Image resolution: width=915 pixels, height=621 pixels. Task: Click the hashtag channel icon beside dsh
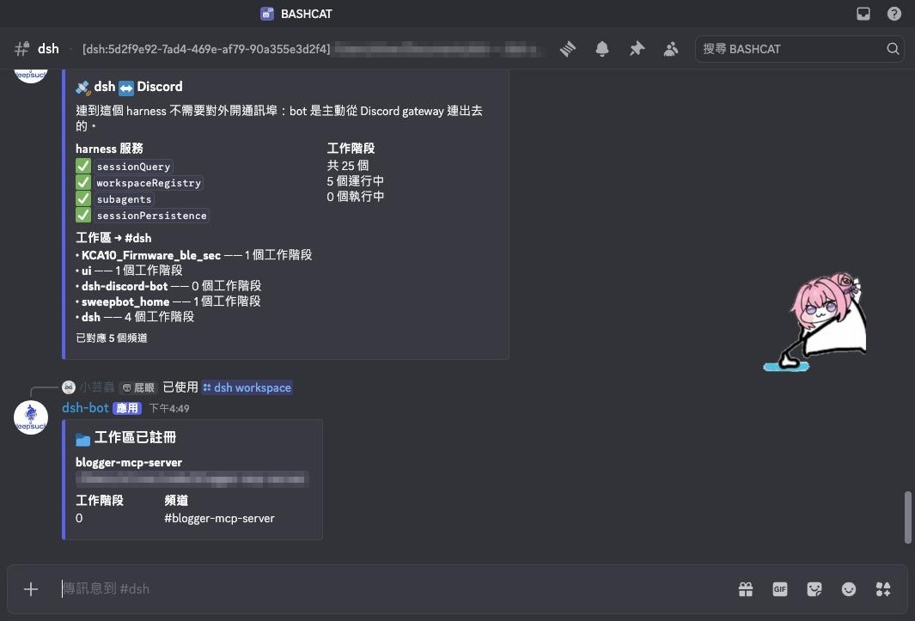22,48
